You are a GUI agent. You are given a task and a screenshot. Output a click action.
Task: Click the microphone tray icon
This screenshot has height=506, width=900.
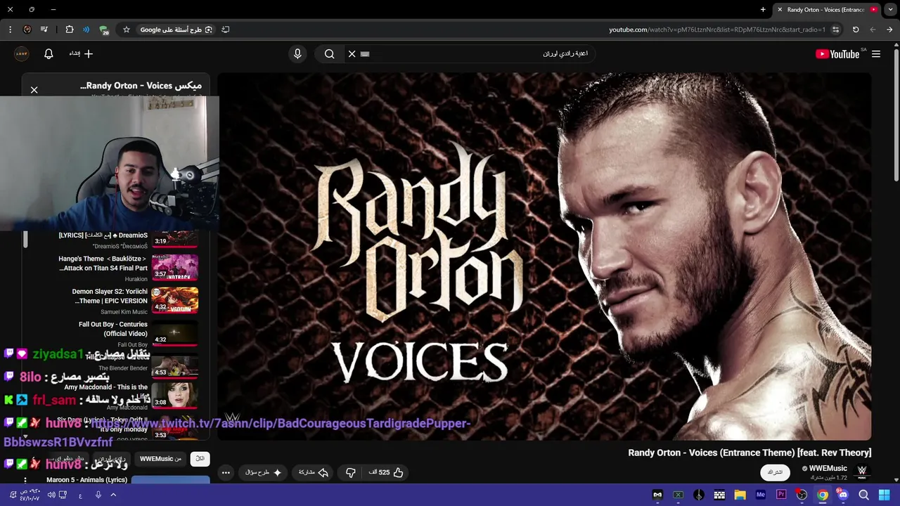coord(98,495)
